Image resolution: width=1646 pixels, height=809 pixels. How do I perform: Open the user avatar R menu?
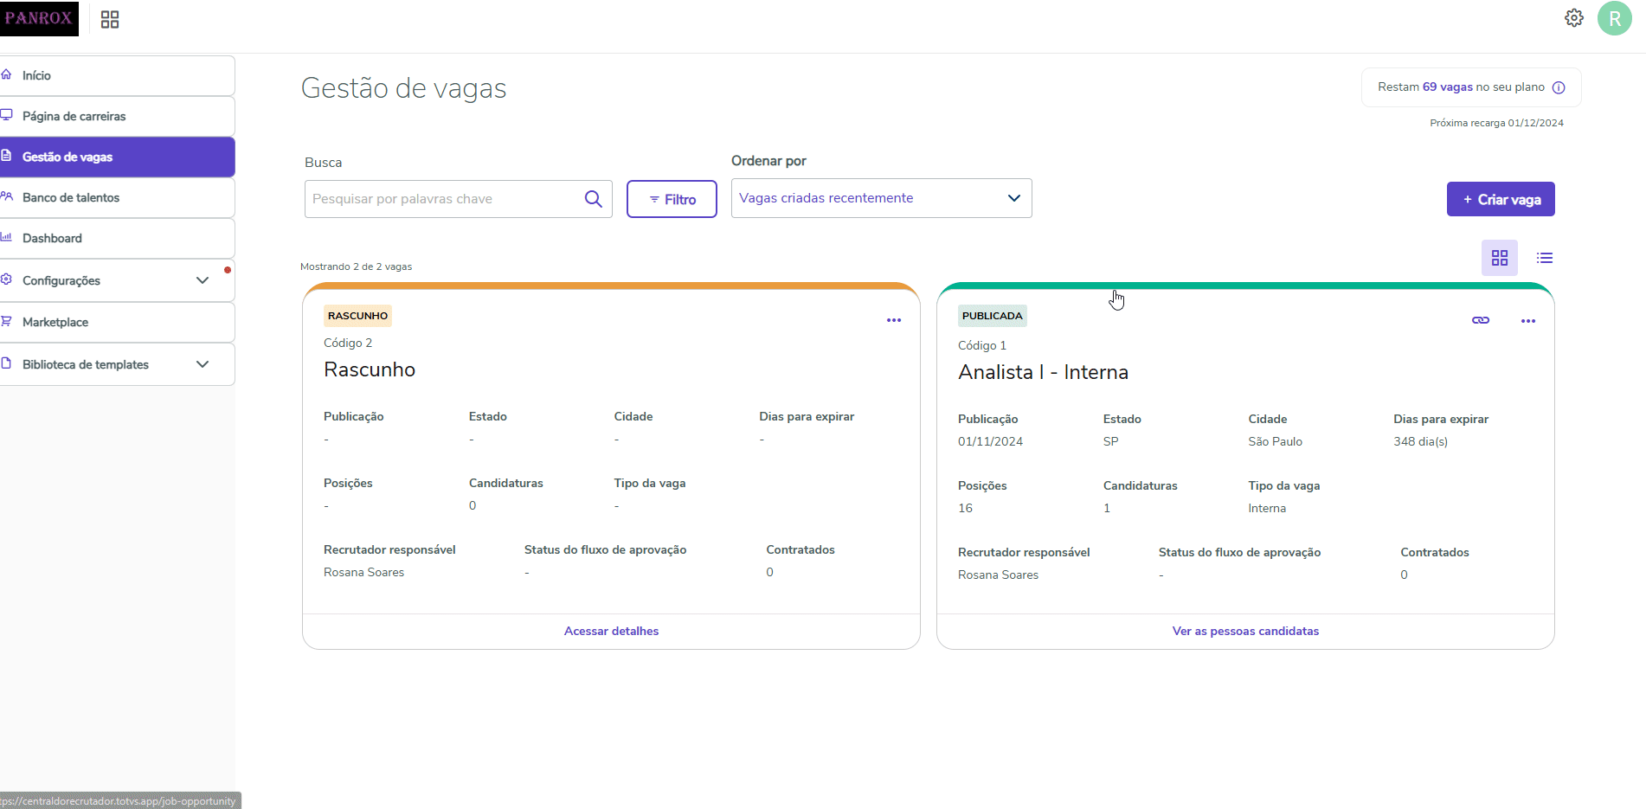pyautogui.click(x=1615, y=18)
